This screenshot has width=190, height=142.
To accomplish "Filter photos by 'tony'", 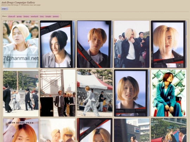I will coord(42,16).
